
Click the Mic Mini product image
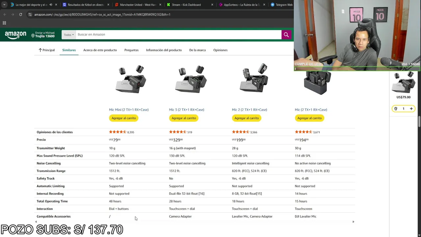click(x=131, y=79)
